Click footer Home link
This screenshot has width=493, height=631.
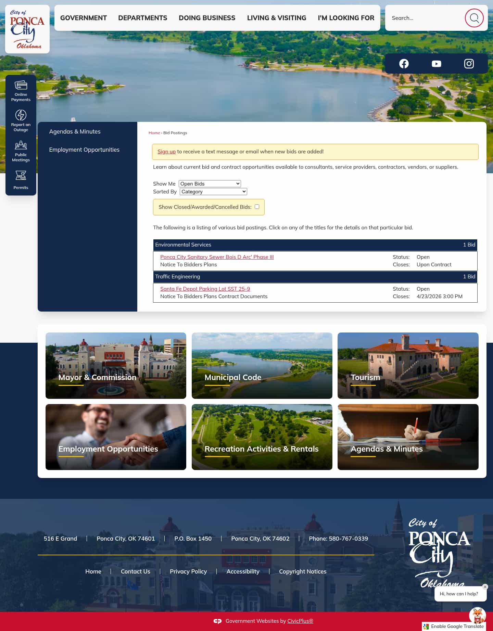[93, 571]
